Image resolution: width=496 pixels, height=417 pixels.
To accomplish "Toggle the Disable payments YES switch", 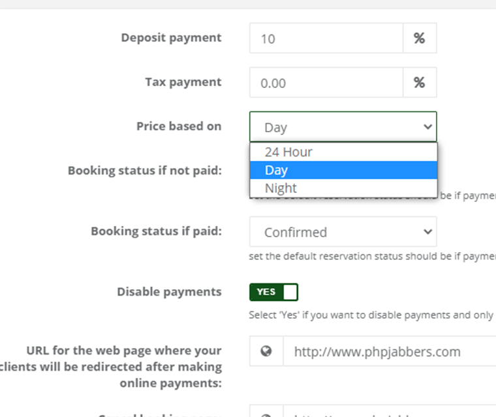I will [273, 292].
